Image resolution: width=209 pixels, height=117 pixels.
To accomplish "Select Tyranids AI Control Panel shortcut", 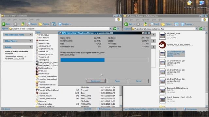I will point(47,90).
